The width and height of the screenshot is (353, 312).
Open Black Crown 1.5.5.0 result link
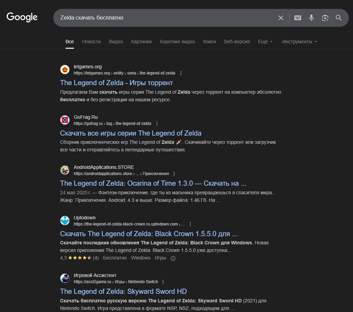tap(149, 234)
